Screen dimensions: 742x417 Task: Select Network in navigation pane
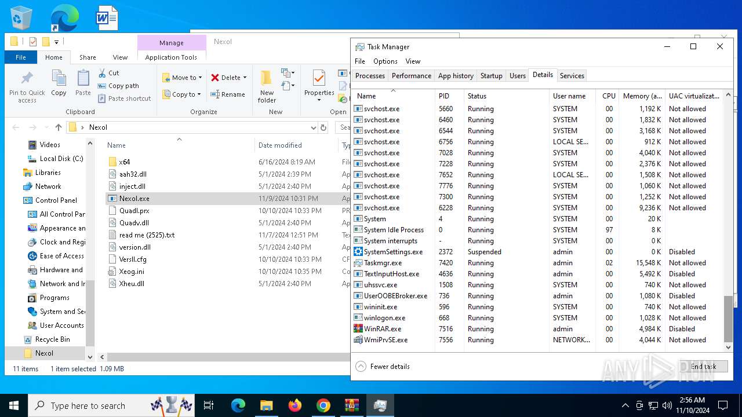48,186
